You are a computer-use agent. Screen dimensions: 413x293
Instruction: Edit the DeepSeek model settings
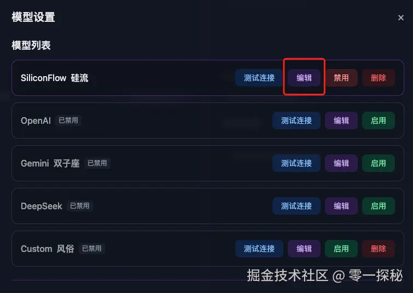(x=341, y=206)
